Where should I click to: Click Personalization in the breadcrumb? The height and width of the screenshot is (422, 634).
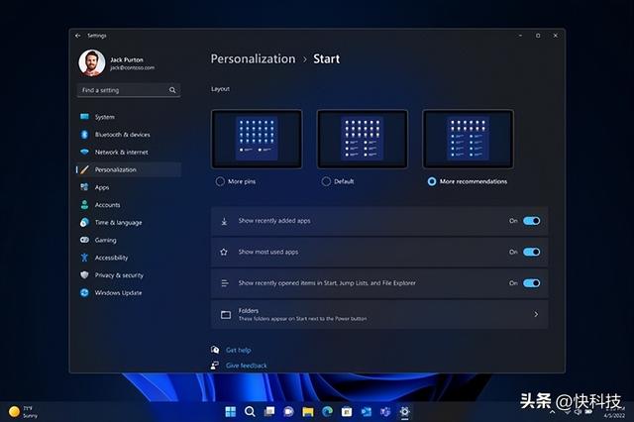pos(254,59)
